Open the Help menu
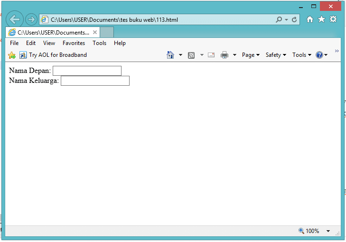346x242 pixels. (120, 43)
